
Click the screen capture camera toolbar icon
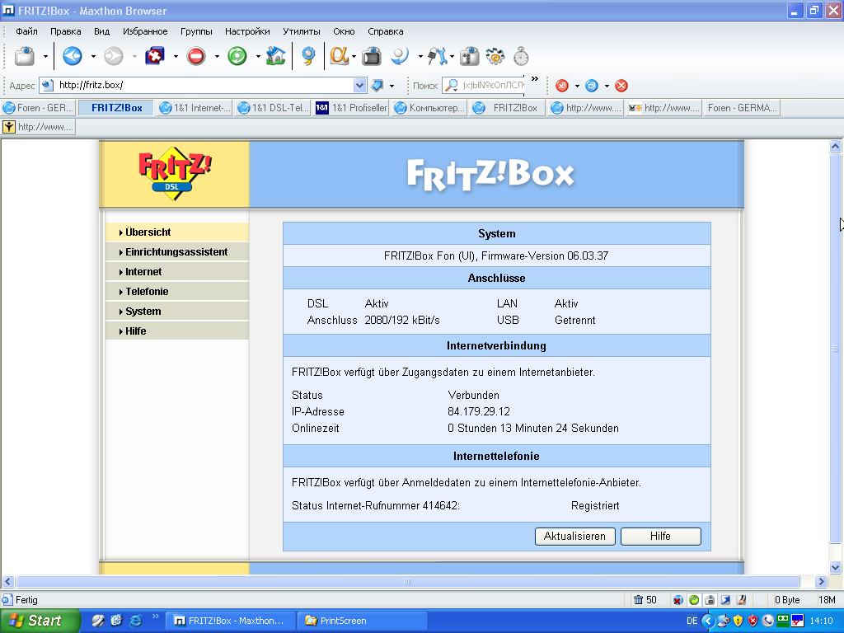pyautogui.click(x=372, y=56)
